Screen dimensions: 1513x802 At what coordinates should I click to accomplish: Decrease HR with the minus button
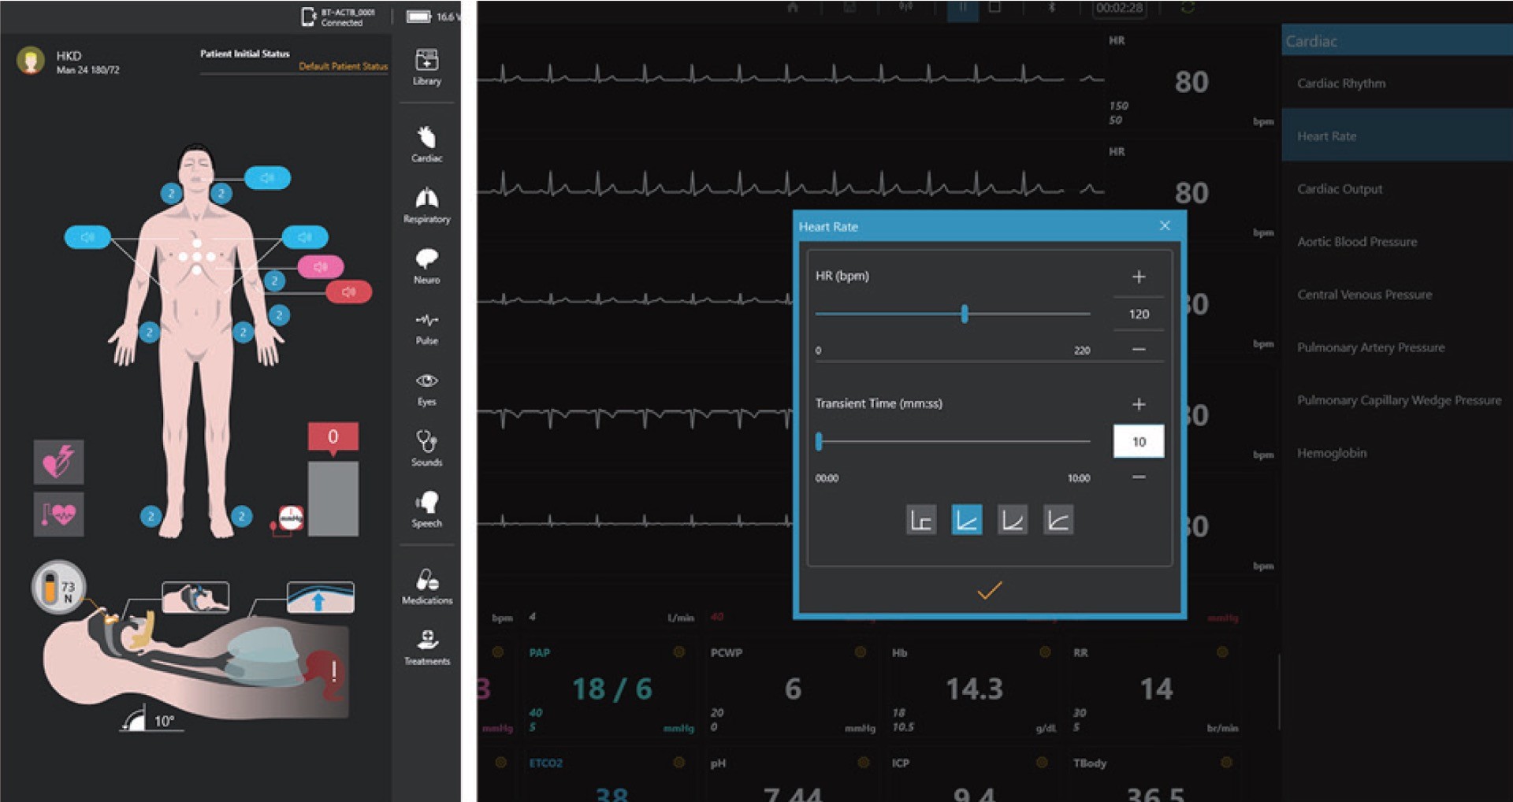coord(1139,349)
